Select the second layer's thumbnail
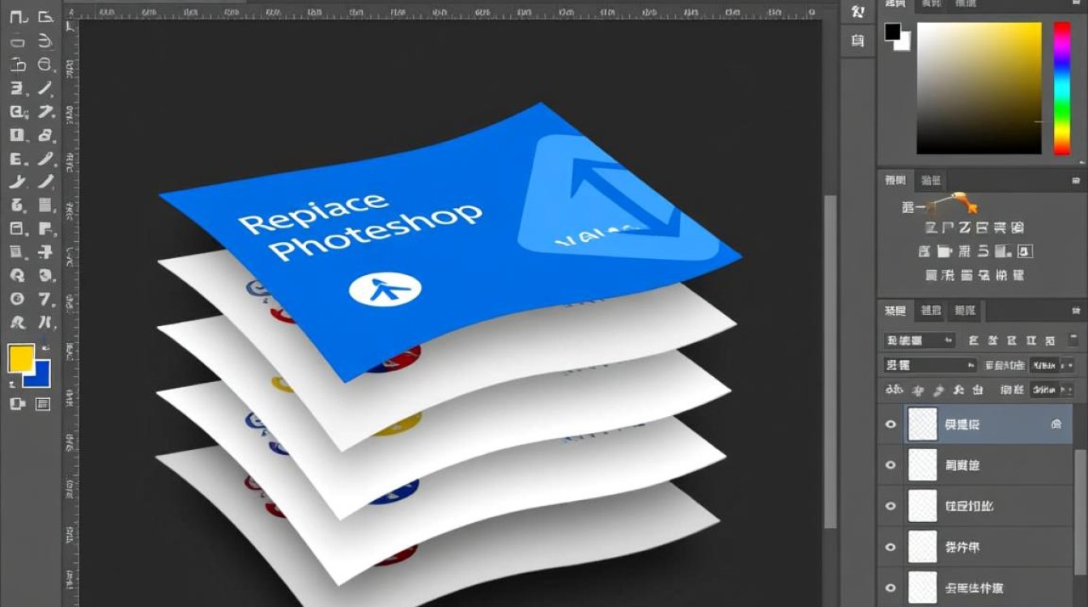Viewport: 1088px width, 607px height. click(922, 465)
